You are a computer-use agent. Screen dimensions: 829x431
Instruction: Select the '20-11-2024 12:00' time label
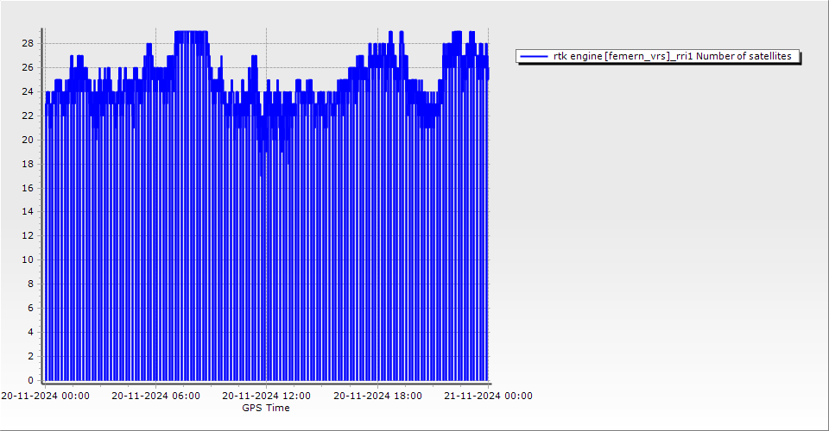click(x=266, y=396)
